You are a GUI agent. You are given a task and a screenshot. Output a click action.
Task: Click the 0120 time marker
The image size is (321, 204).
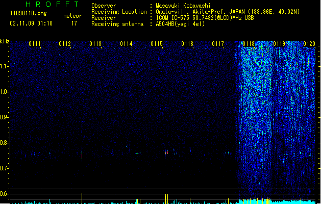(309, 44)
